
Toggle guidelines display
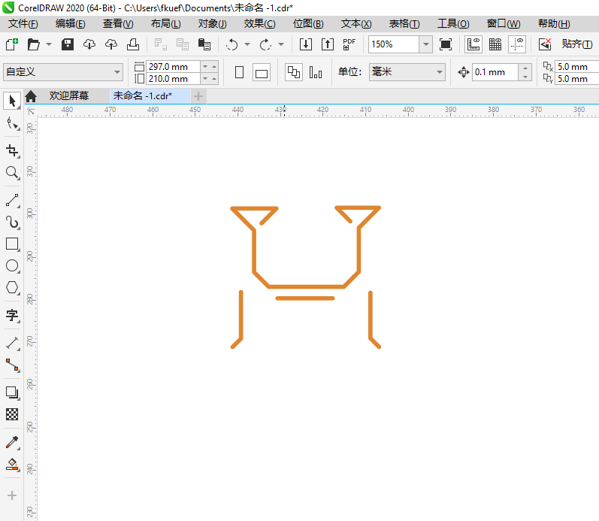[517, 44]
